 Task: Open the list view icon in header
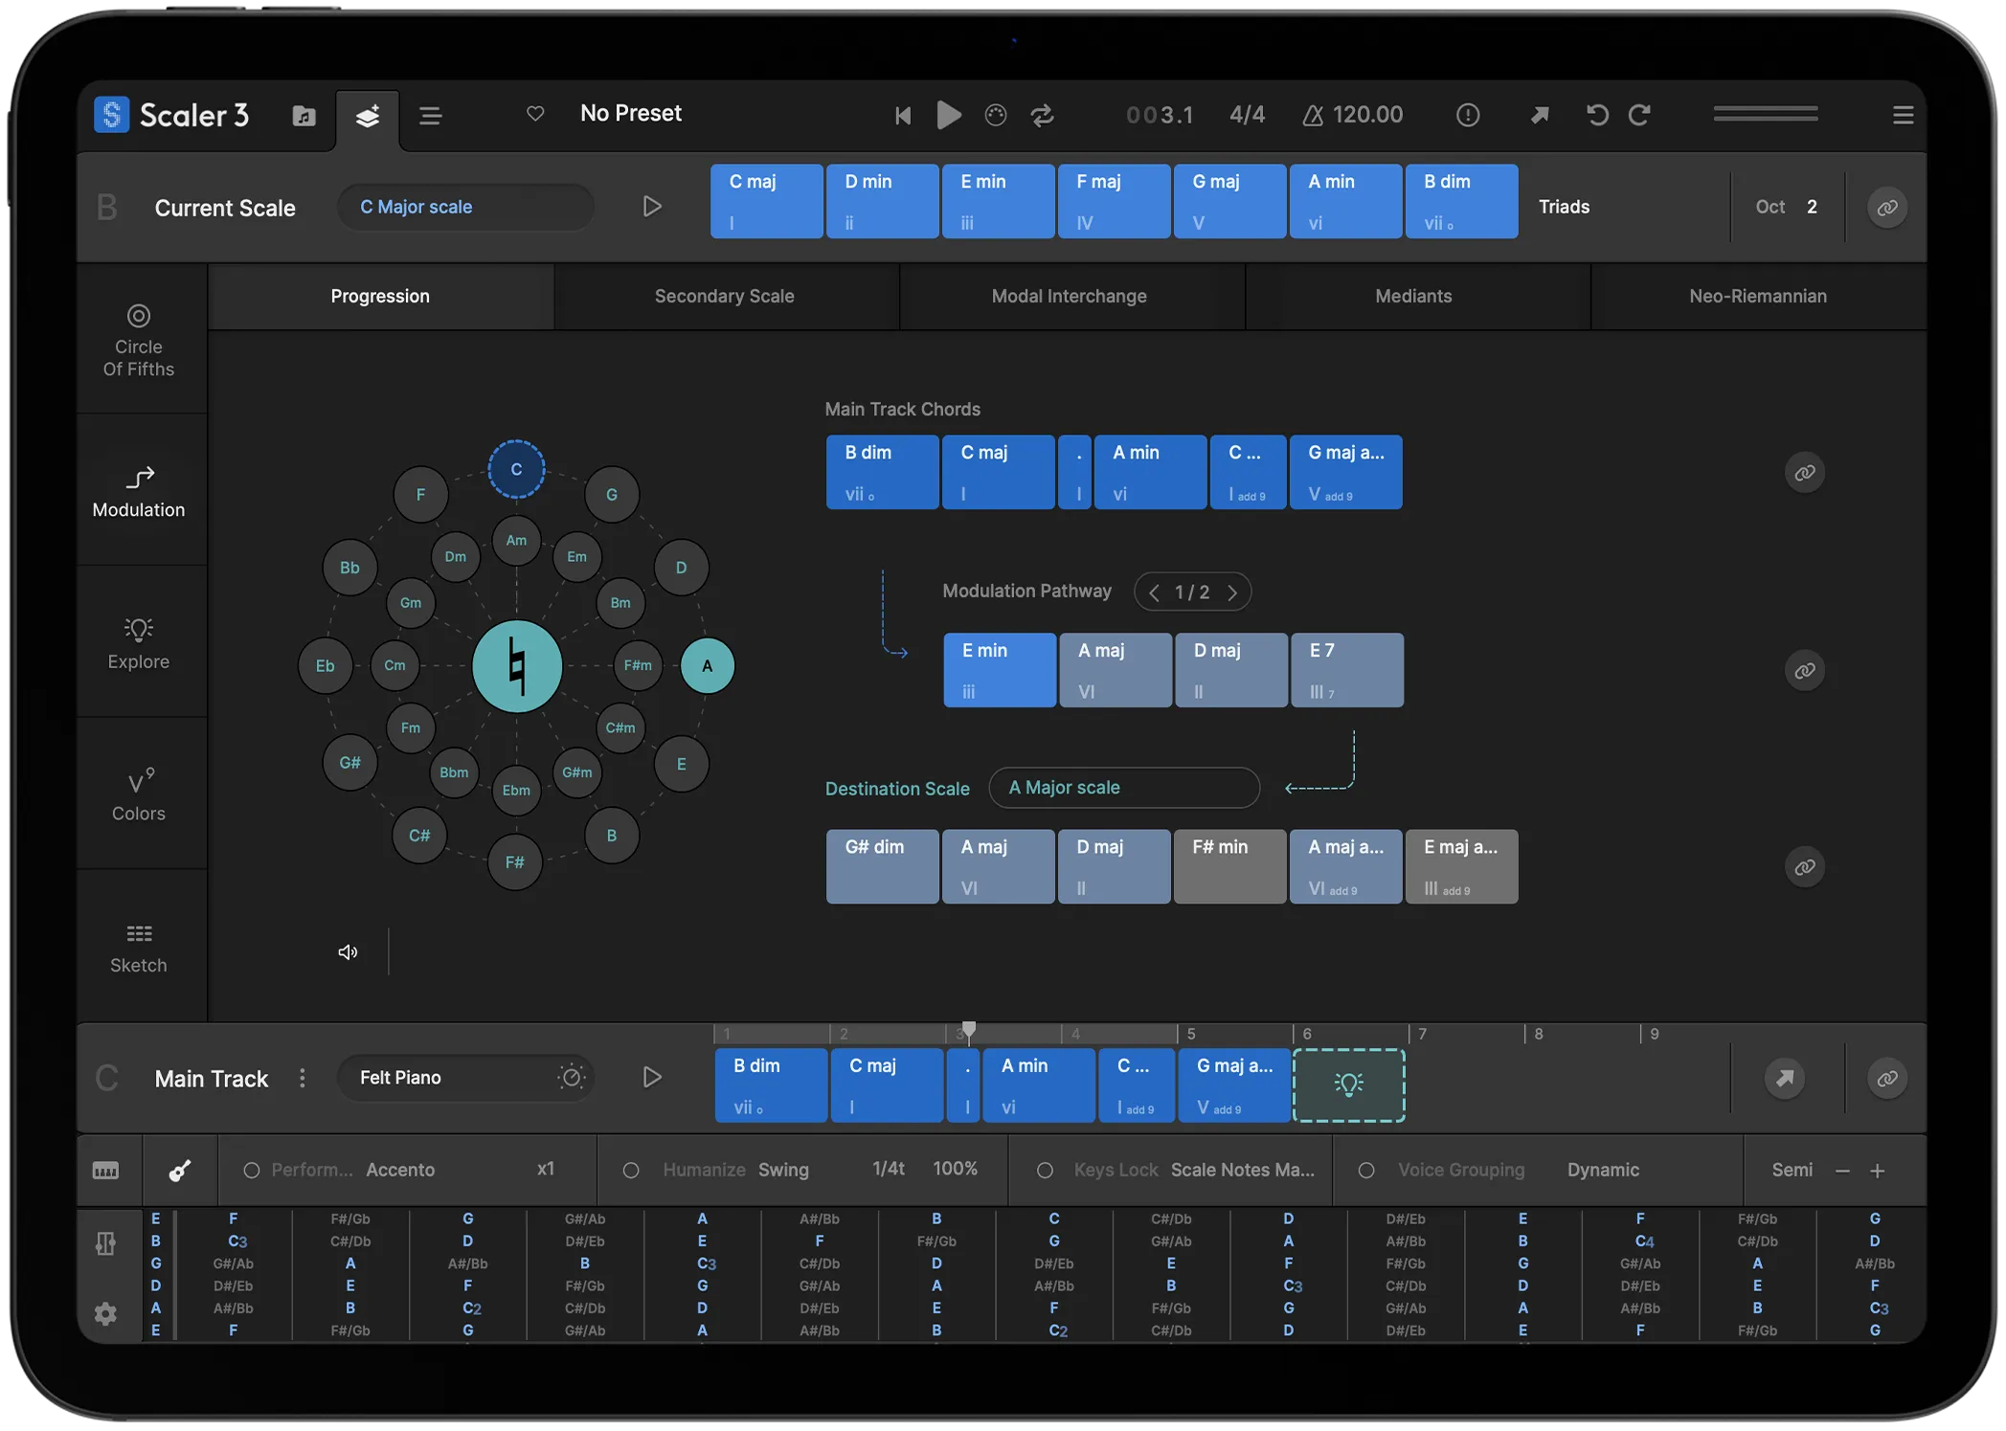coord(430,116)
